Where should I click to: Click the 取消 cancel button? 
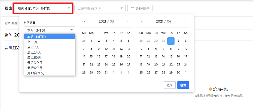[x=170, y=85]
